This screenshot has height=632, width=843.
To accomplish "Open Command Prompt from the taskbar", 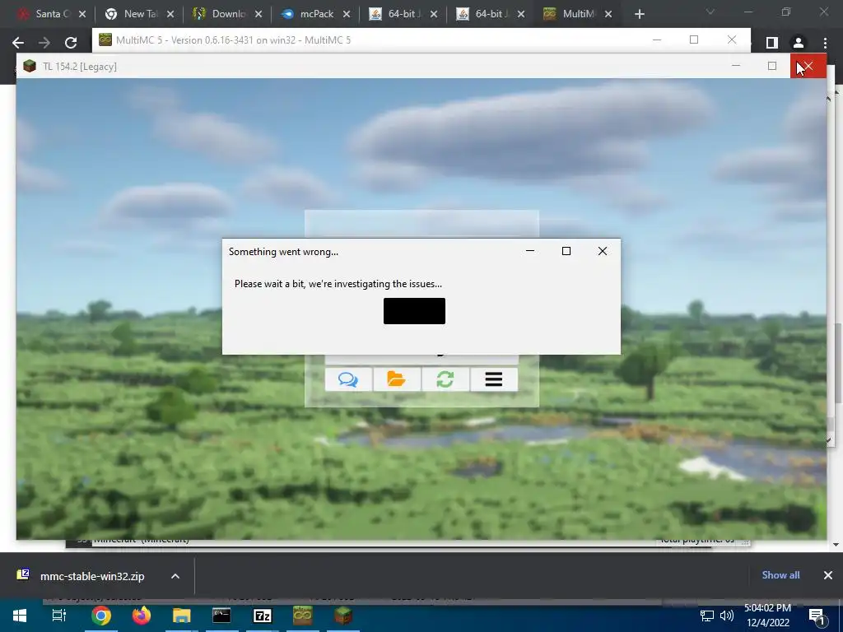I will pos(221,616).
